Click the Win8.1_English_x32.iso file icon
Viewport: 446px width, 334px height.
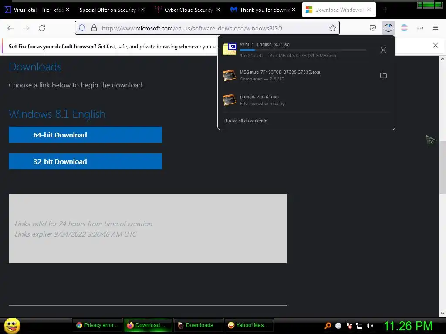click(229, 49)
